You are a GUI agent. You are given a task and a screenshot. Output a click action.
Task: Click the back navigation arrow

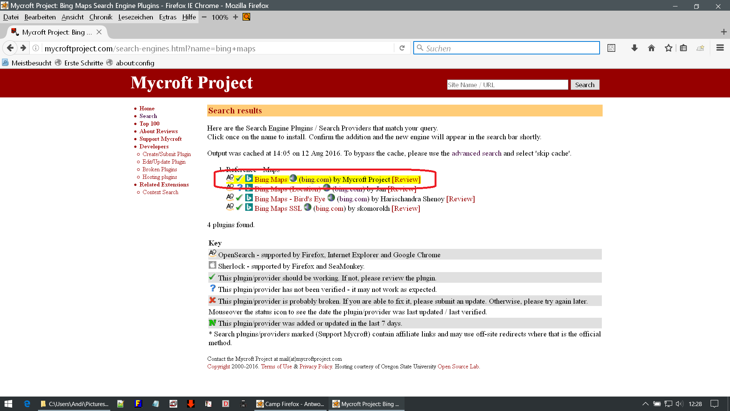(x=10, y=48)
